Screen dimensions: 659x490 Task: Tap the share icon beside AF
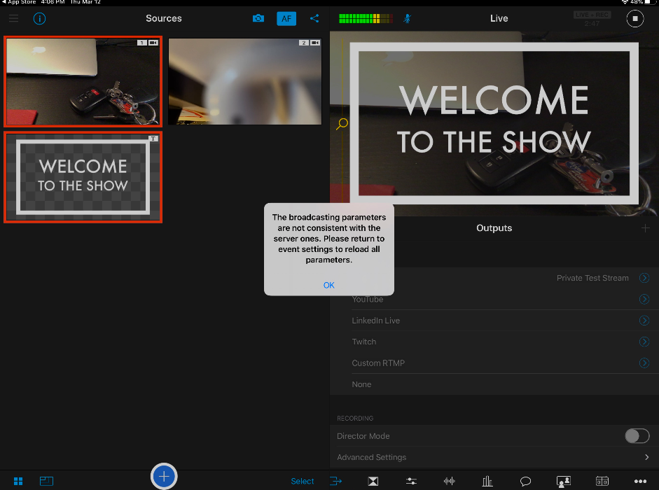[314, 19]
